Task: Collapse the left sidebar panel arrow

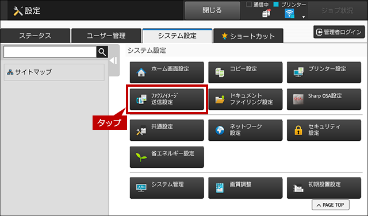Action: click(114, 60)
